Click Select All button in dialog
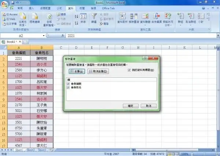Image resolution: width=220 pixels, height=156 pixels. [x=77, y=71]
